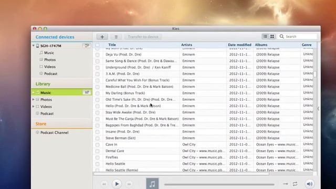Toggle the play-order arrow icon

coord(285,184)
